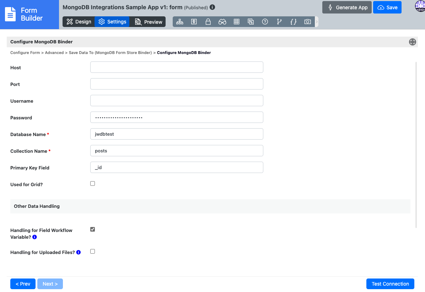Focus the Port input field
The height and width of the screenshot is (292, 425).
(177, 84)
